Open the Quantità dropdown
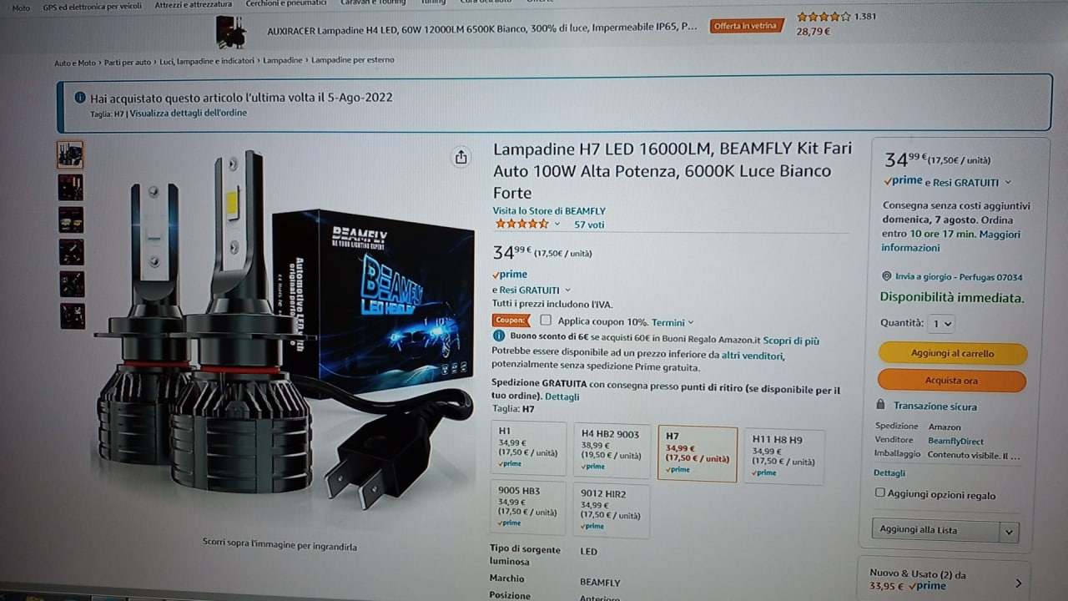 point(941,324)
